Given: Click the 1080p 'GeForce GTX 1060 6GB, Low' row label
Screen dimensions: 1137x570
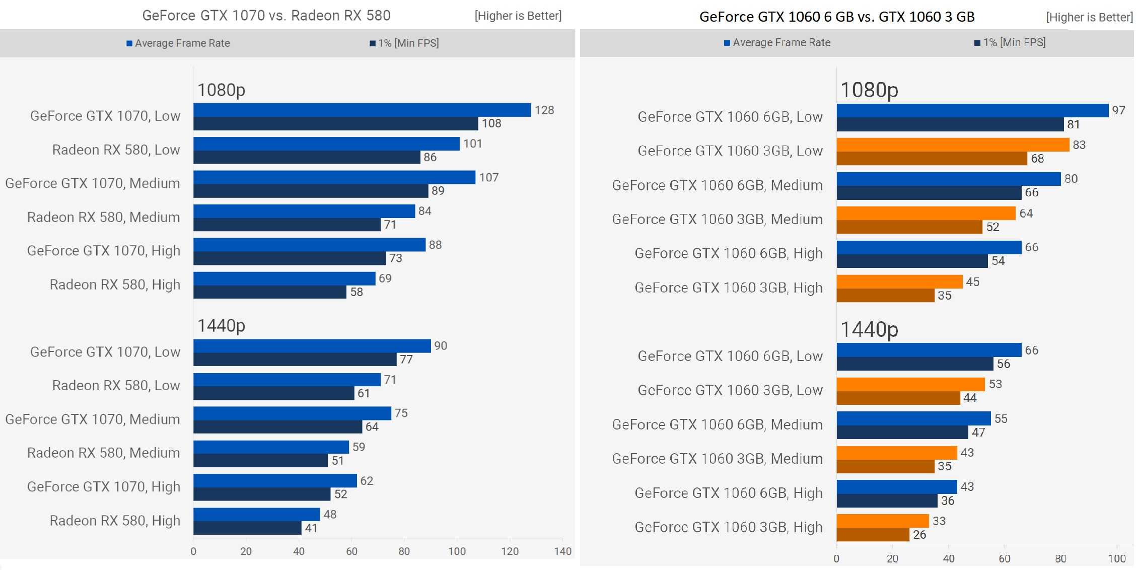Looking at the screenshot, I should [x=730, y=117].
